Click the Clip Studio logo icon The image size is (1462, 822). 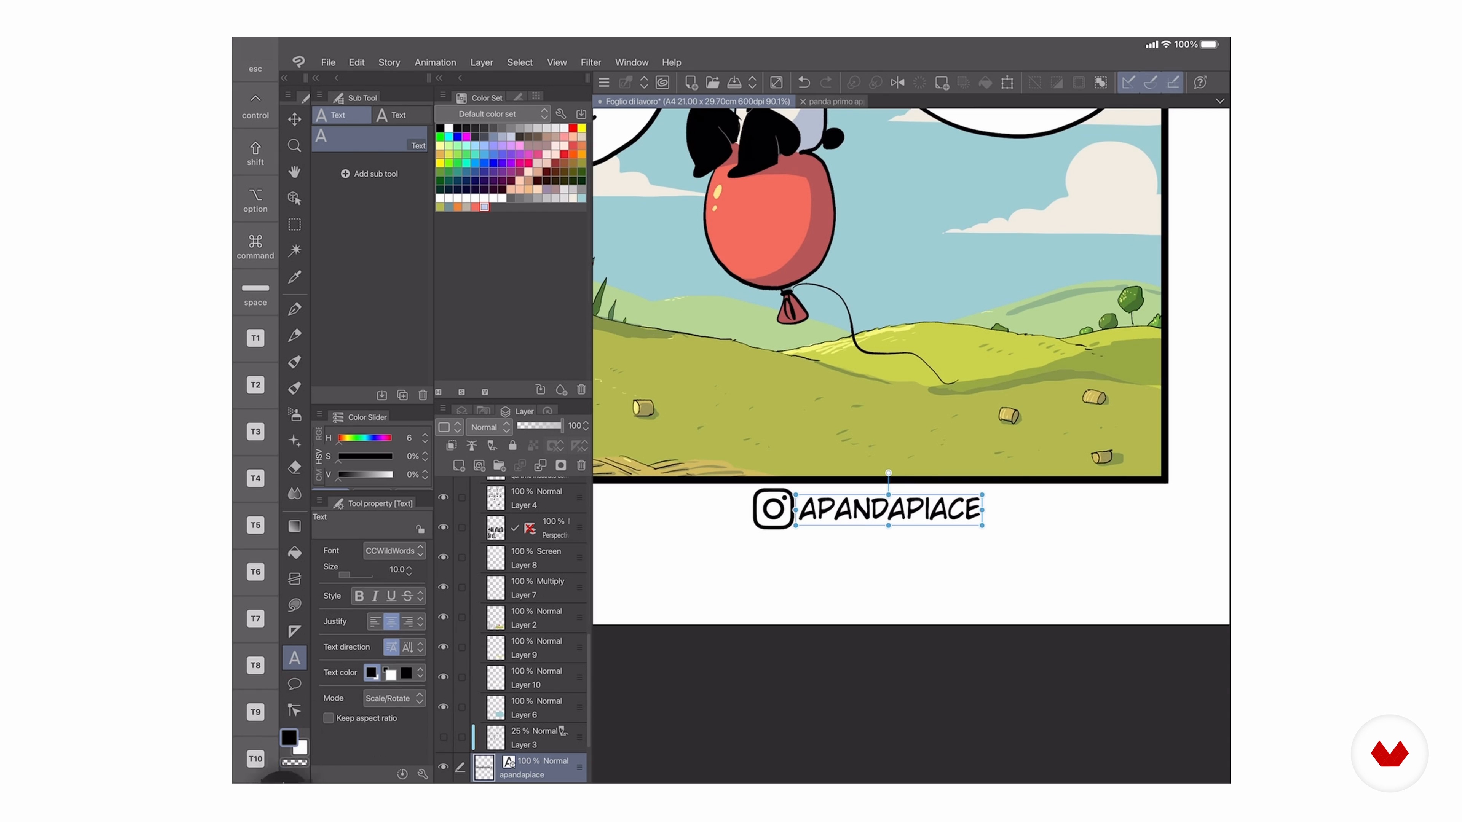click(x=298, y=61)
